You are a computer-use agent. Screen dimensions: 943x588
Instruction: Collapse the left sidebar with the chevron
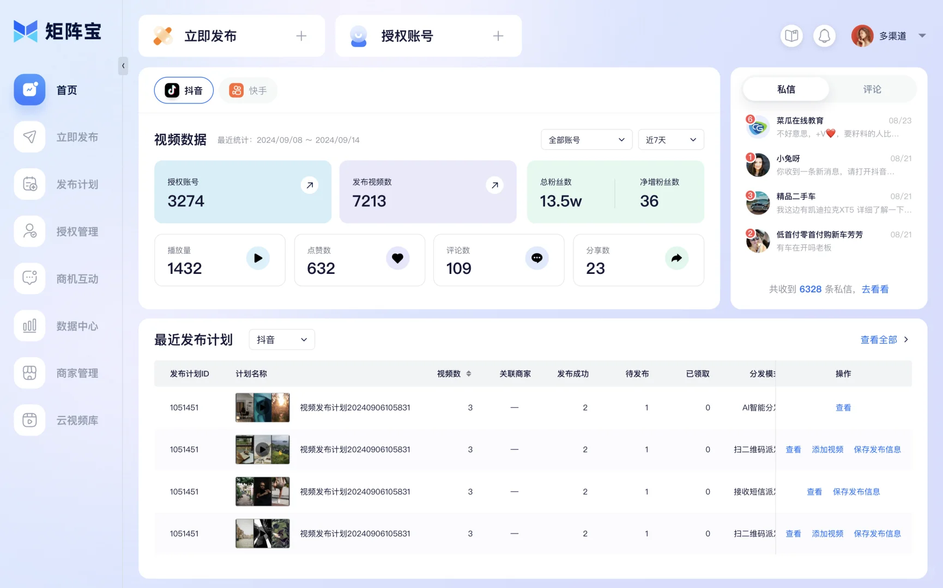point(123,66)
